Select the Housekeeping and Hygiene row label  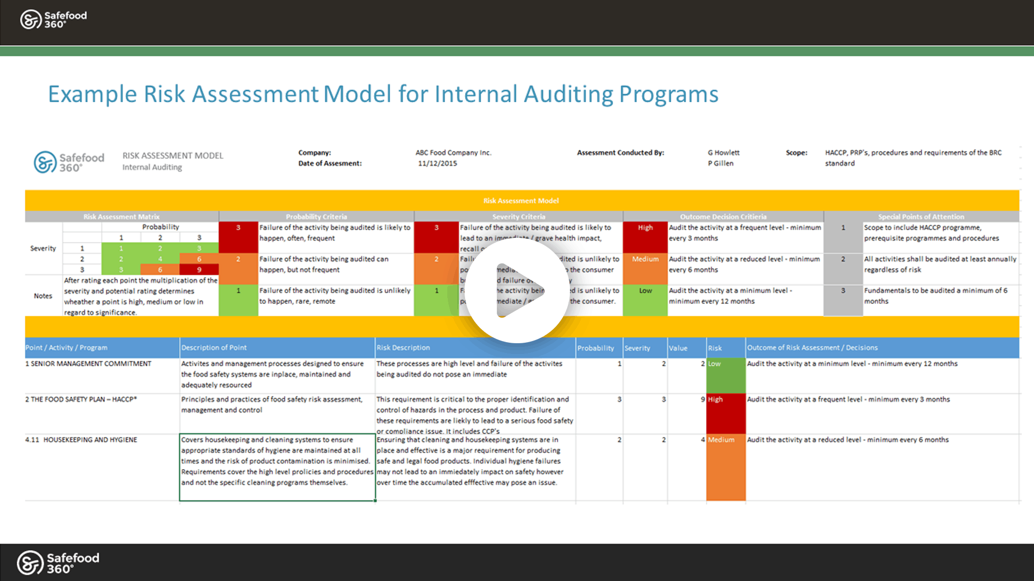[81, 440]
